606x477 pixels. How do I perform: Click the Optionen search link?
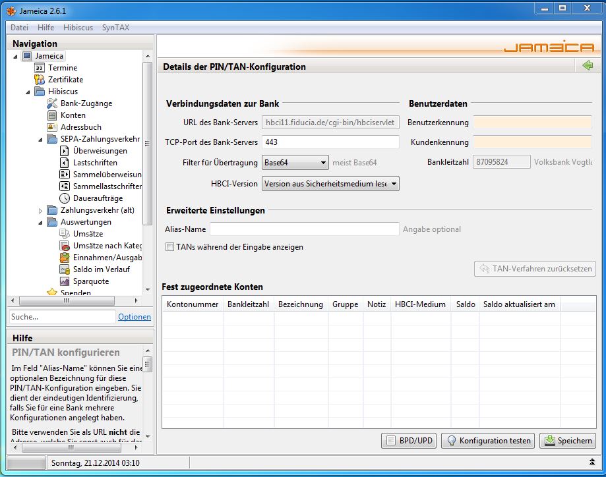(x=135, y=317)
